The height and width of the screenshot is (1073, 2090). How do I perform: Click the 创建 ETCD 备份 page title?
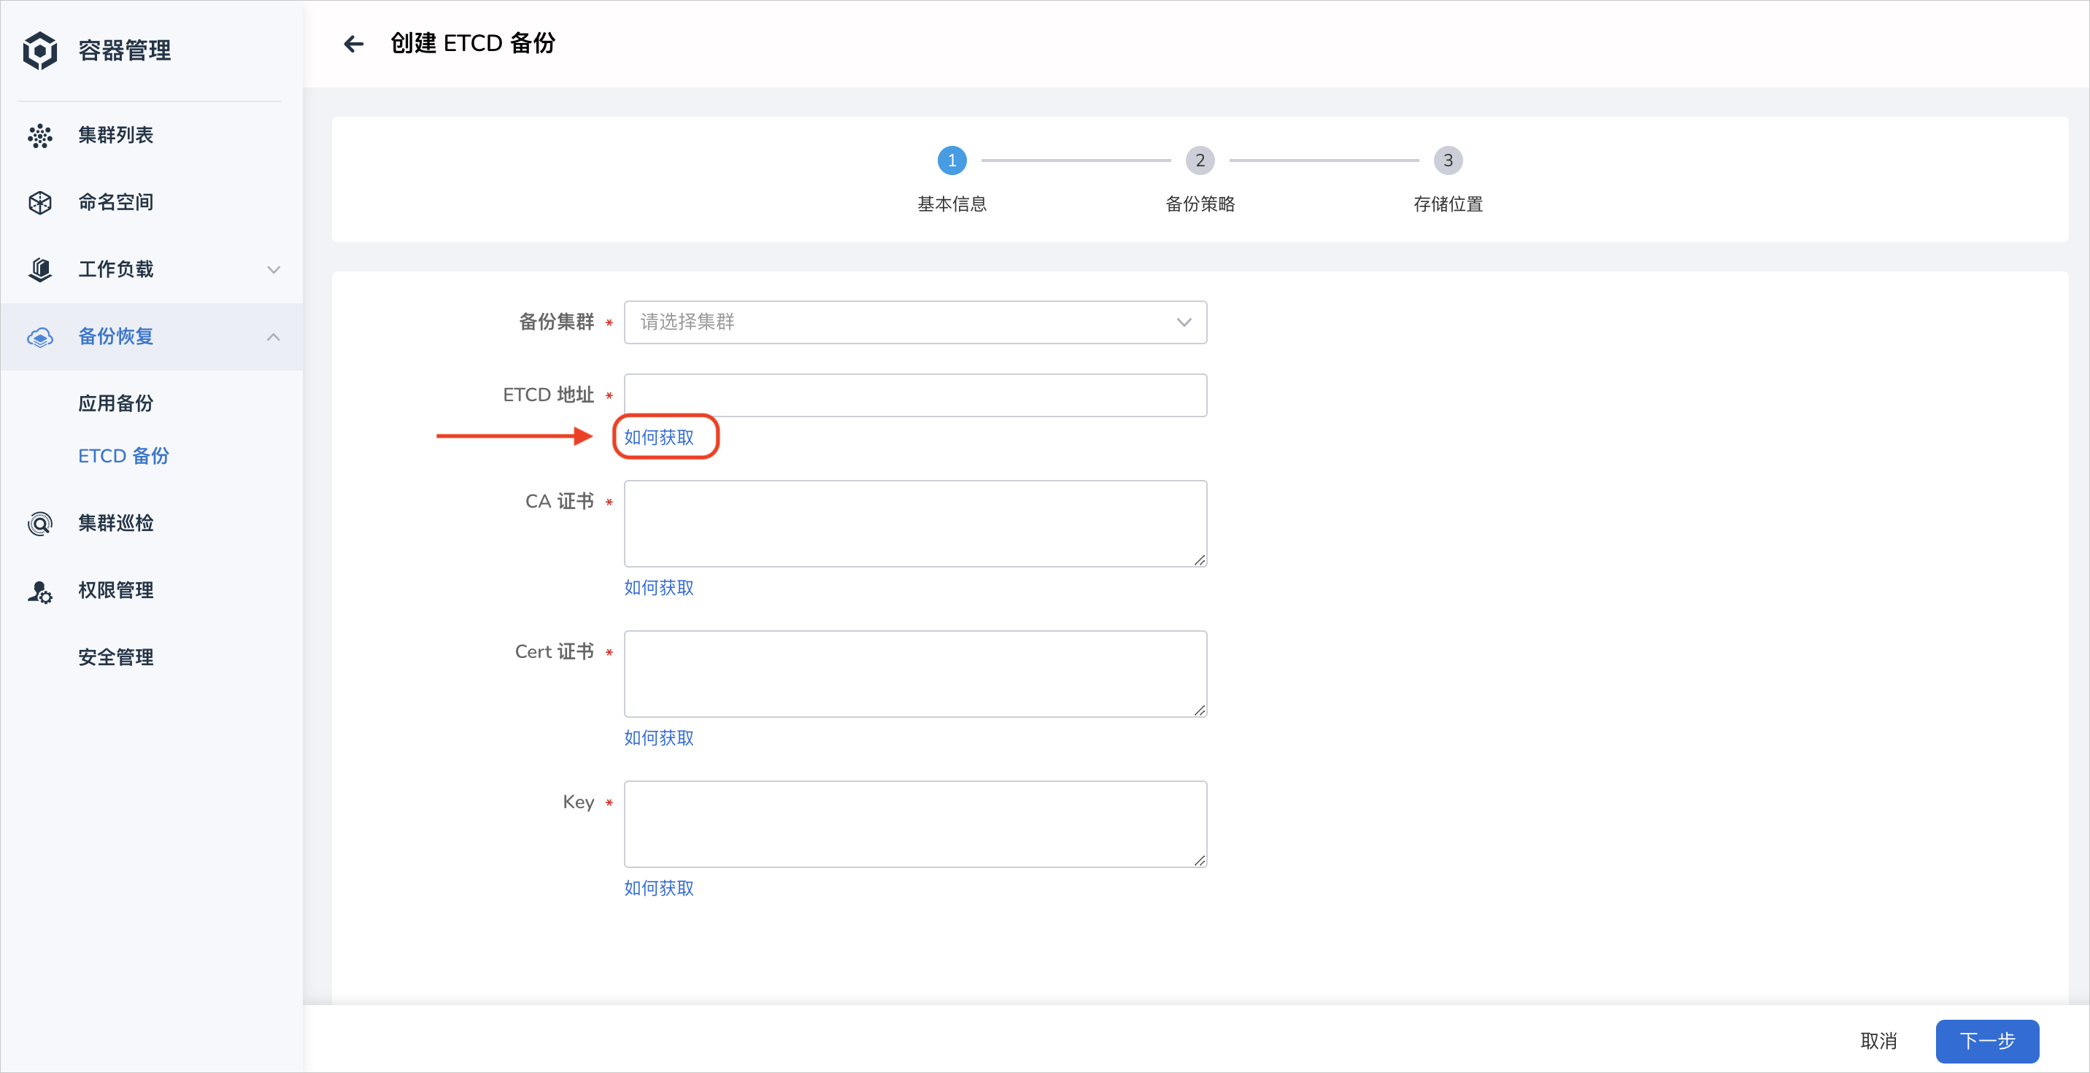pos(473,44)
